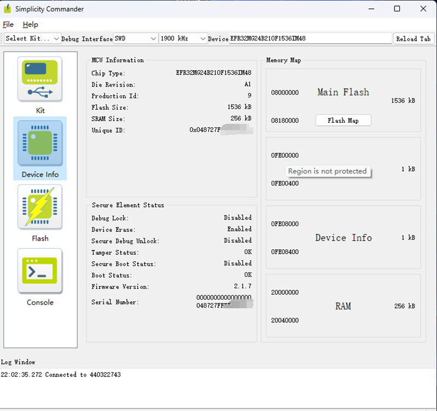The width and height of the screenshot is (437, 411).
Task: Click the Tamper Status OK value
Action: click(248, 252)
